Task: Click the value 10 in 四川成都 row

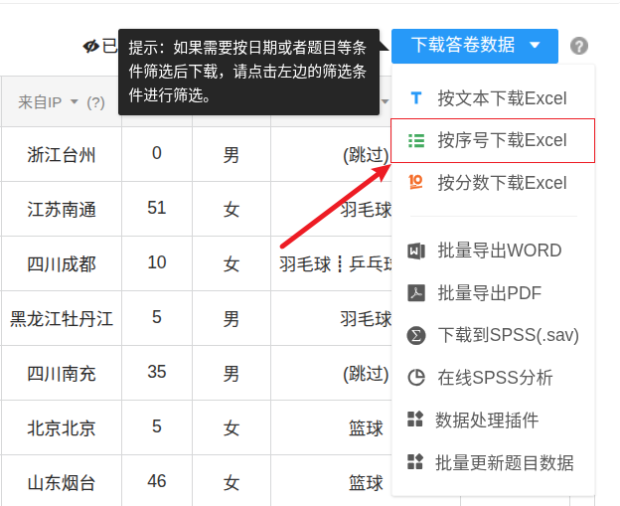Action: [157, 262]
